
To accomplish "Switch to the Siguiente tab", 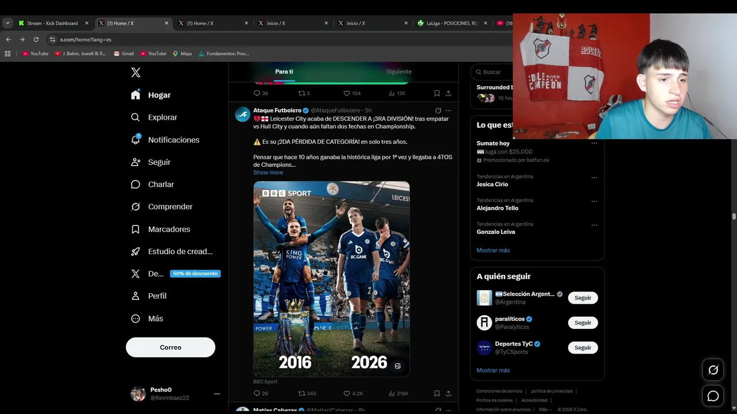I will [x=399, y=72].
